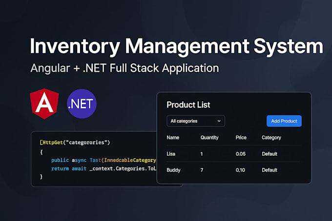The width and height of the screenshot is (332, 221).
Task: Click the return await code line
Action: [104, 168]
